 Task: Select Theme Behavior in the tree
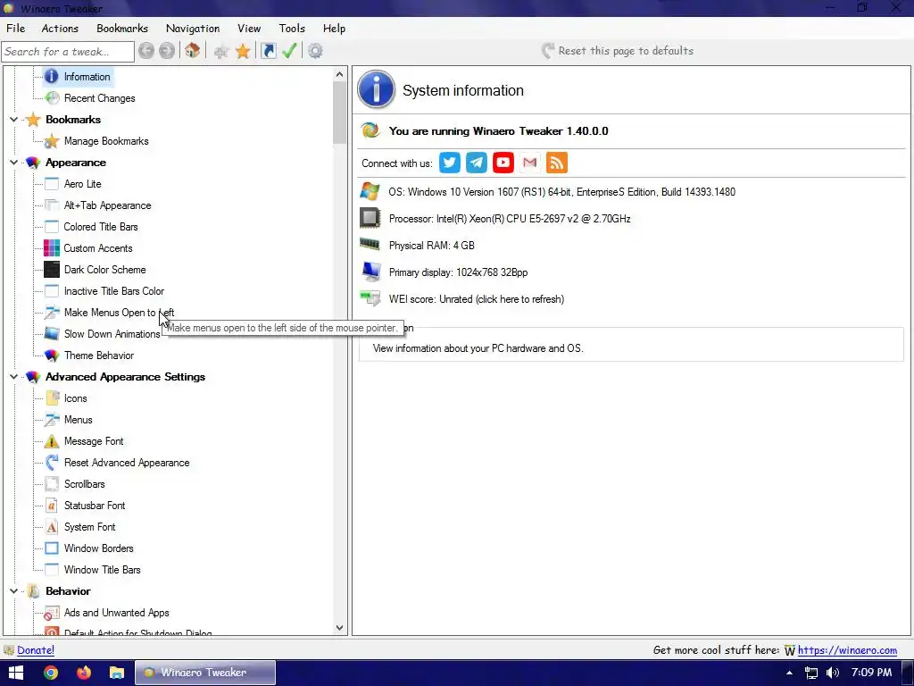99,356
